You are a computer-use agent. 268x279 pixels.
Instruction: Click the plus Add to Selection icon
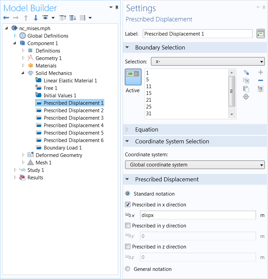pyautogui.click(x=261, y=72)
